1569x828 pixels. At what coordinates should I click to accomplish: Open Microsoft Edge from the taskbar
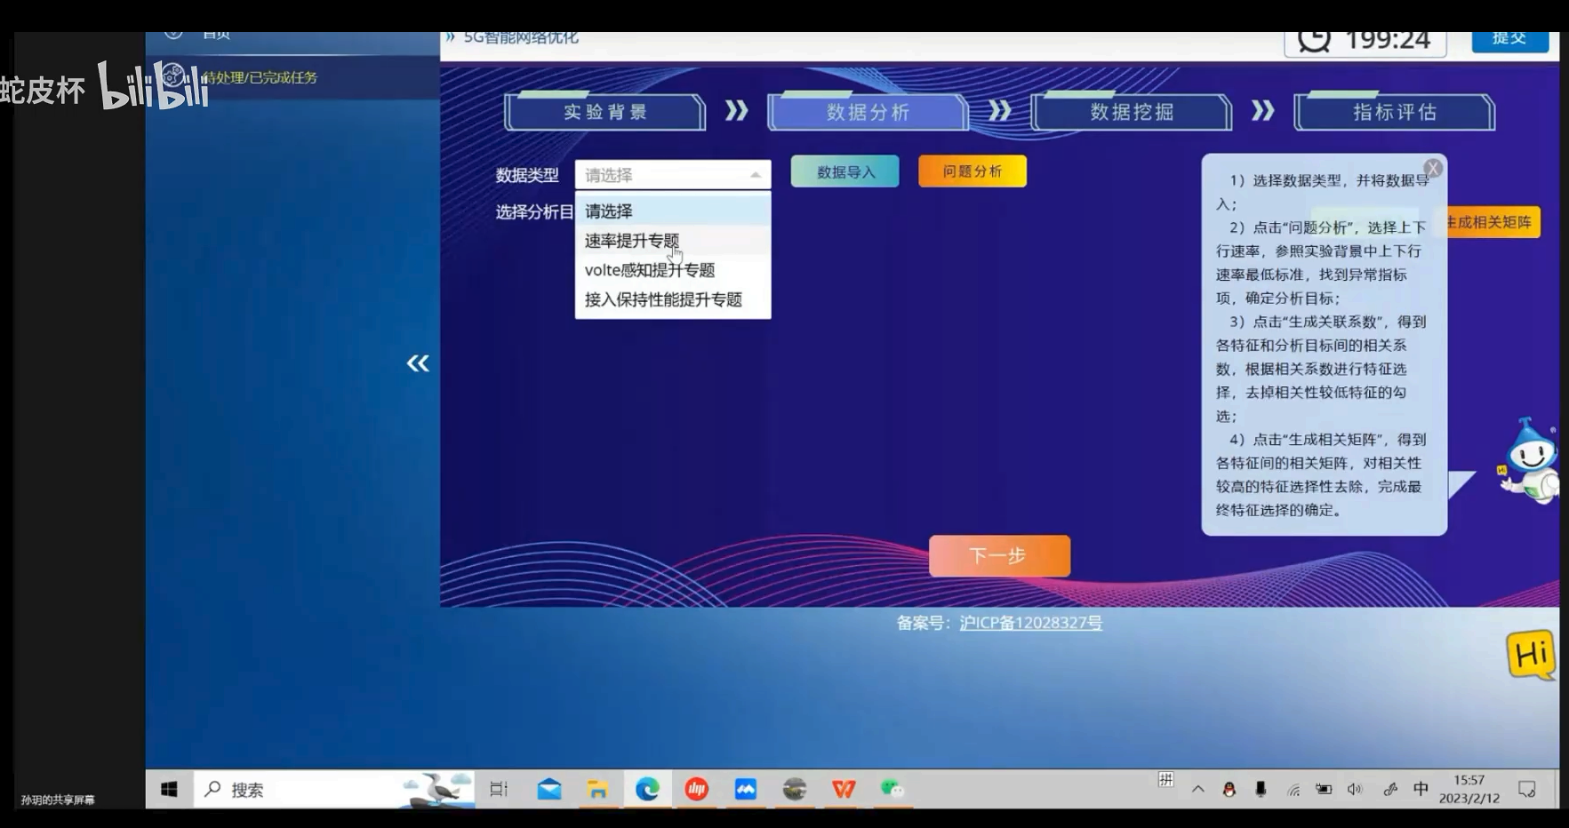(x=647, y=789)
